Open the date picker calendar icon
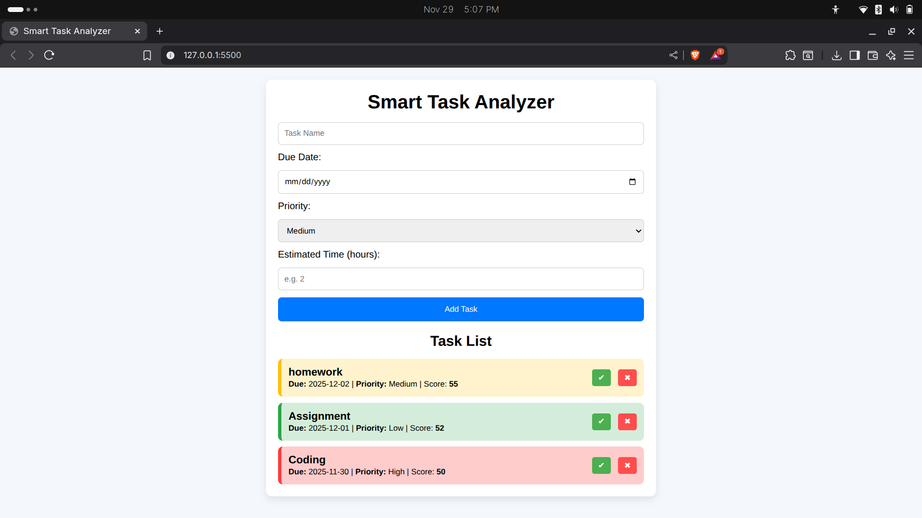The width and height of the screenshot is (922, 518). click(632, 182)
